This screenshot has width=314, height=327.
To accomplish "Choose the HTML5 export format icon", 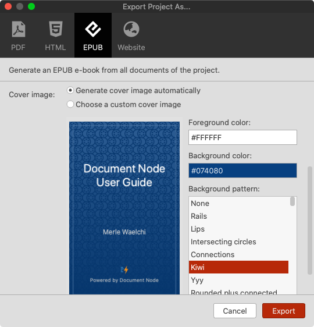I will 56,29.
